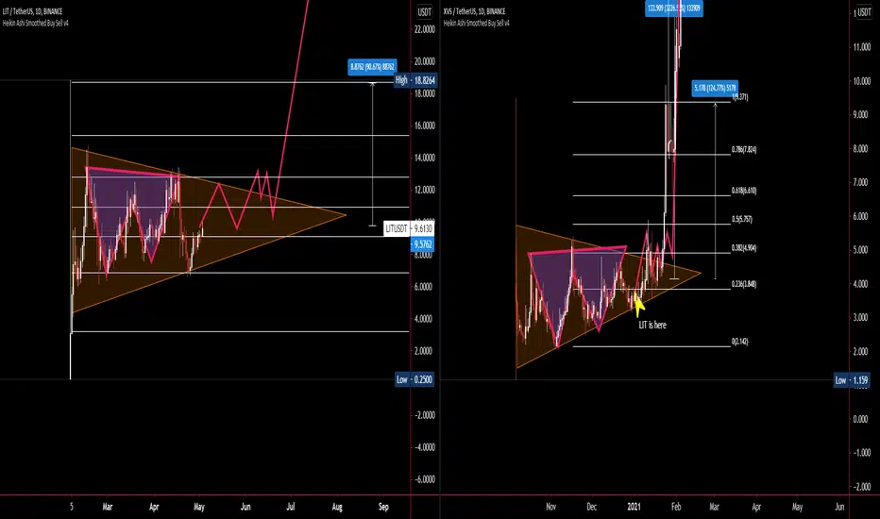This screenshot has height=519, width=880.
Task: Click the 2021 date on XVS time axis
Action: click(634, 507)
